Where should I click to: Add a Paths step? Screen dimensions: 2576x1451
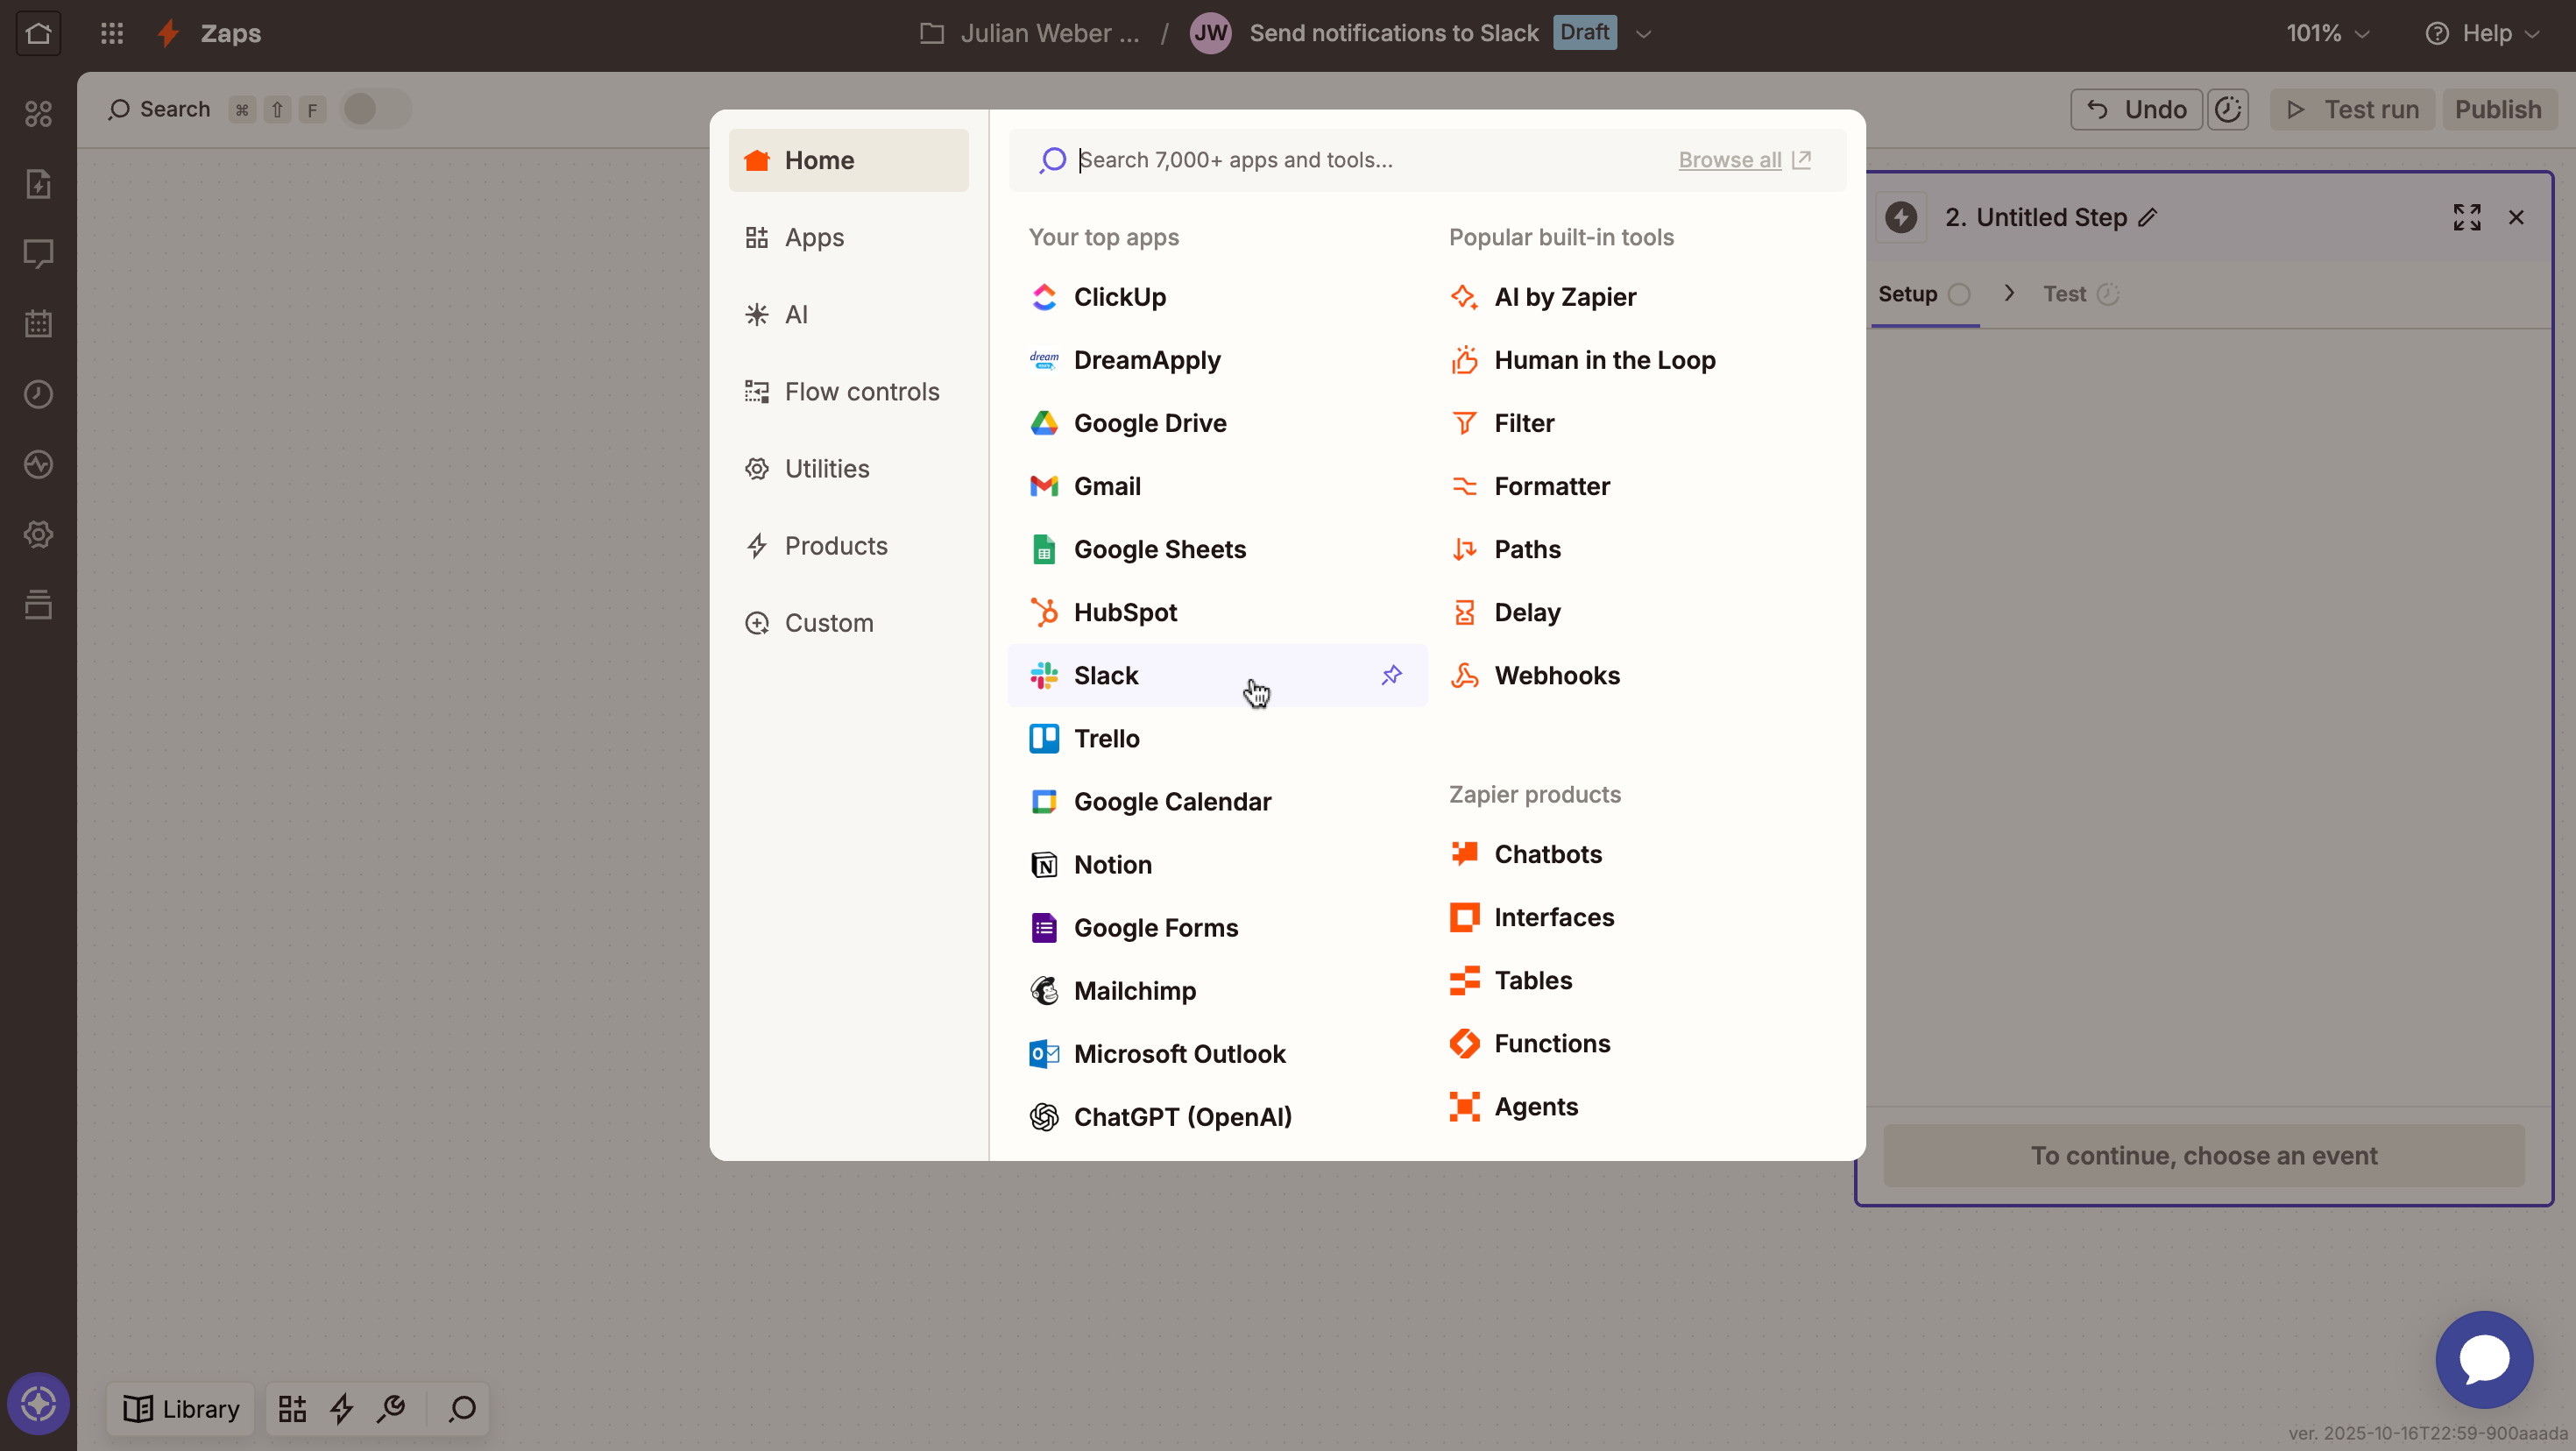1637,549
